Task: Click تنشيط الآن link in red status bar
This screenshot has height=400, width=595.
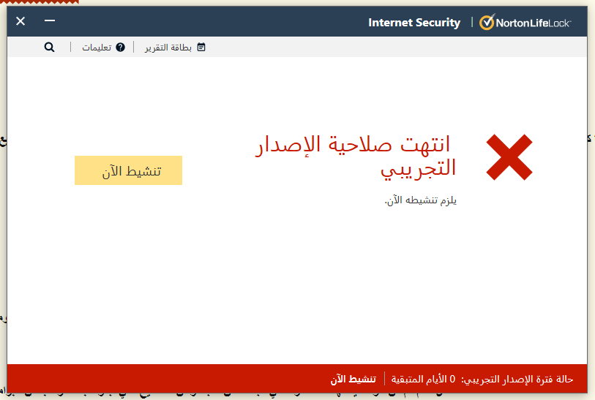Action: coord(353,379)
